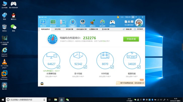Screen dimensions: 183x102
Task: Uncheck the 磁盘性能 score checkbox
Action: point(139,67)
